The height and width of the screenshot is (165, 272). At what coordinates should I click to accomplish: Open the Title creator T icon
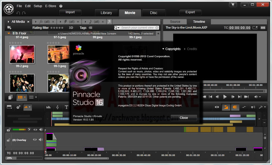tap(66, 107)
